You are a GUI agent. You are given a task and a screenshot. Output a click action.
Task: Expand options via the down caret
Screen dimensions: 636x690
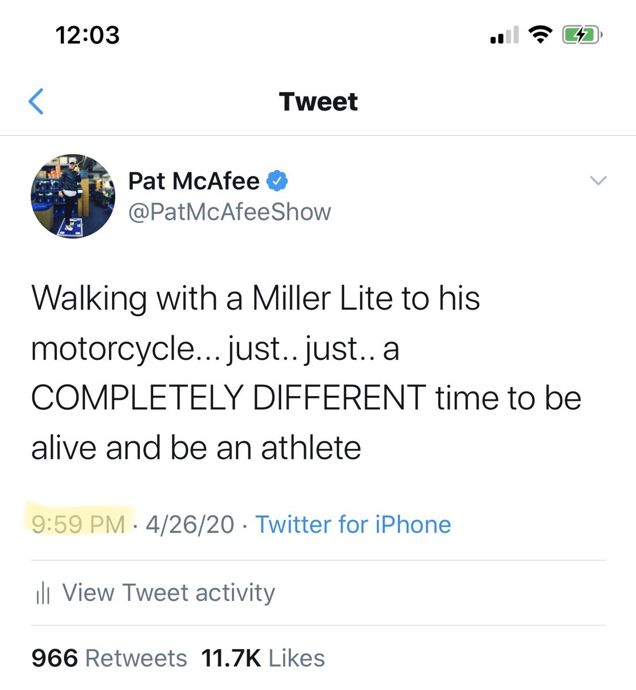[x=598, y=181]
